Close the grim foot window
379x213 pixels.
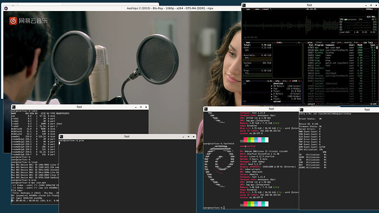click(x=193, y=137)
